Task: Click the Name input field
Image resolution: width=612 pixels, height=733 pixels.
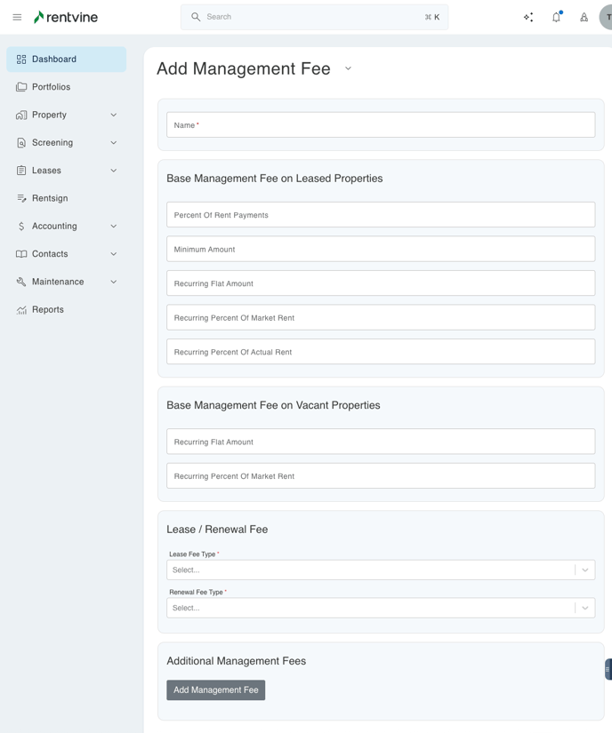Action: click(381, 125)
